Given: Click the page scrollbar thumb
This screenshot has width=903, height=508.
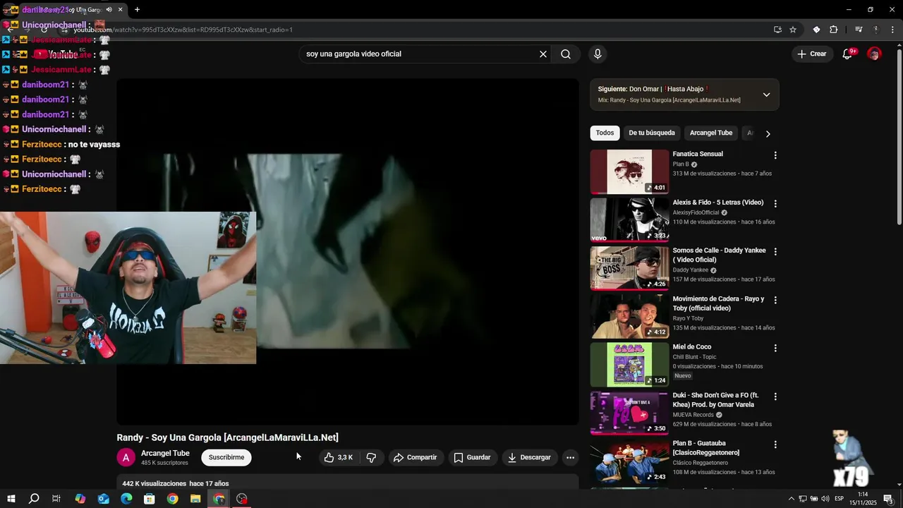Looking at the screenshot, I should (899, 137).
